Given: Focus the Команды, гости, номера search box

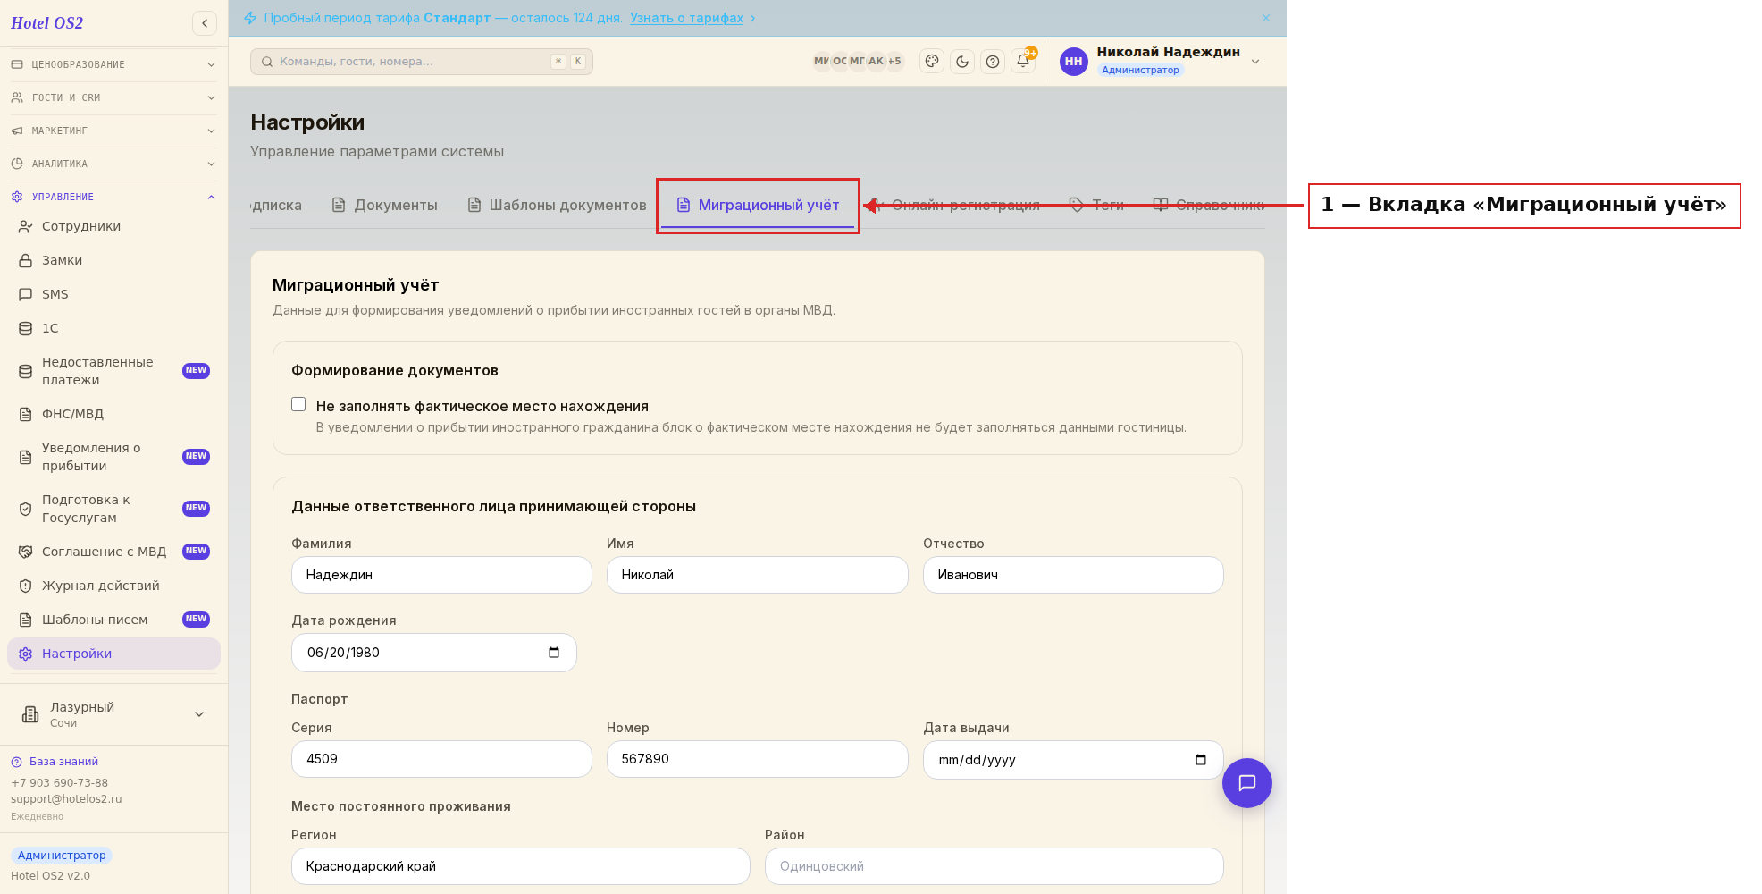Looking at the screenshot, I should click(x=422, y=62).
